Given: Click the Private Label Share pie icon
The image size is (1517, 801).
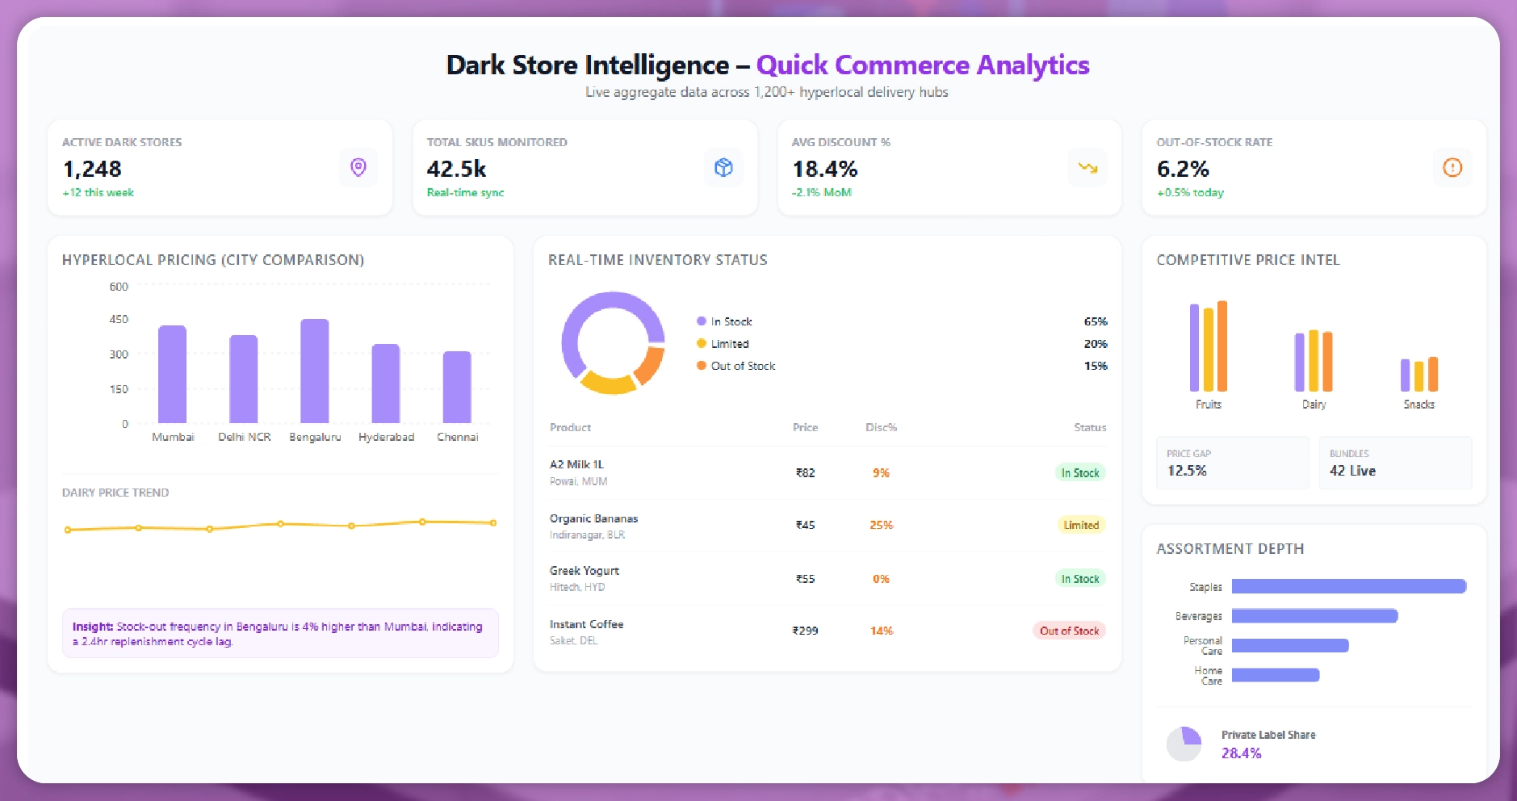Looking at the screenshot, I should pos(1184,744).
